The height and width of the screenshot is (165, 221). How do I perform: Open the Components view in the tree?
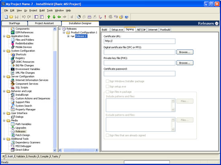pos(22,29)
